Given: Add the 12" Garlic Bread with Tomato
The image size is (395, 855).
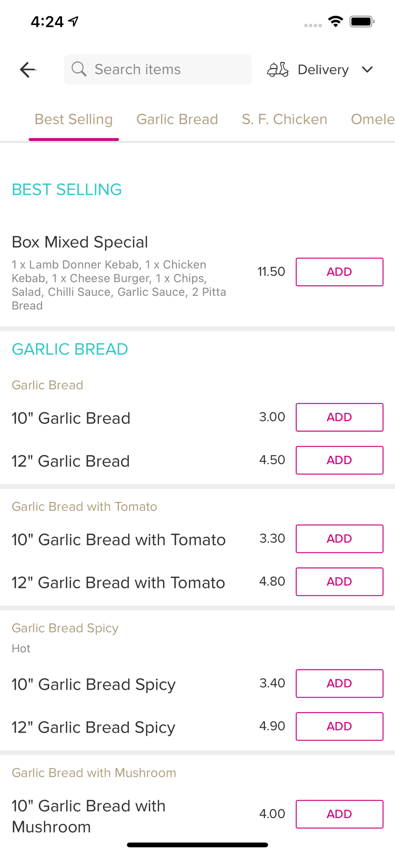Looking at the screenshot, I should click(x=339, y=581).
